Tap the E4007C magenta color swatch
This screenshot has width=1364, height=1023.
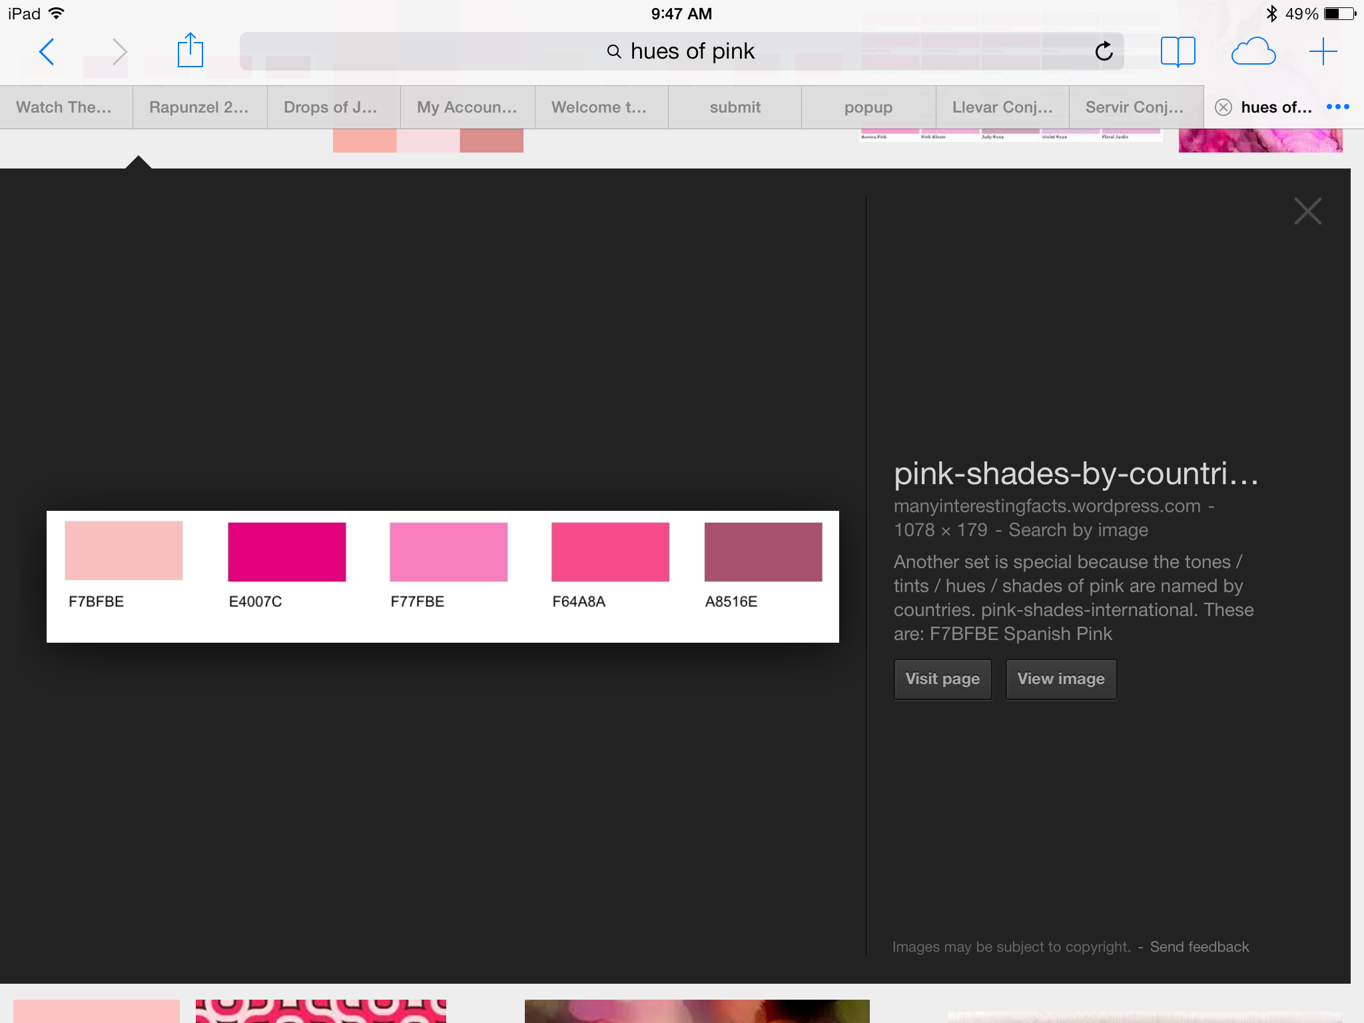pyautogui.click(x=286, y=551)
